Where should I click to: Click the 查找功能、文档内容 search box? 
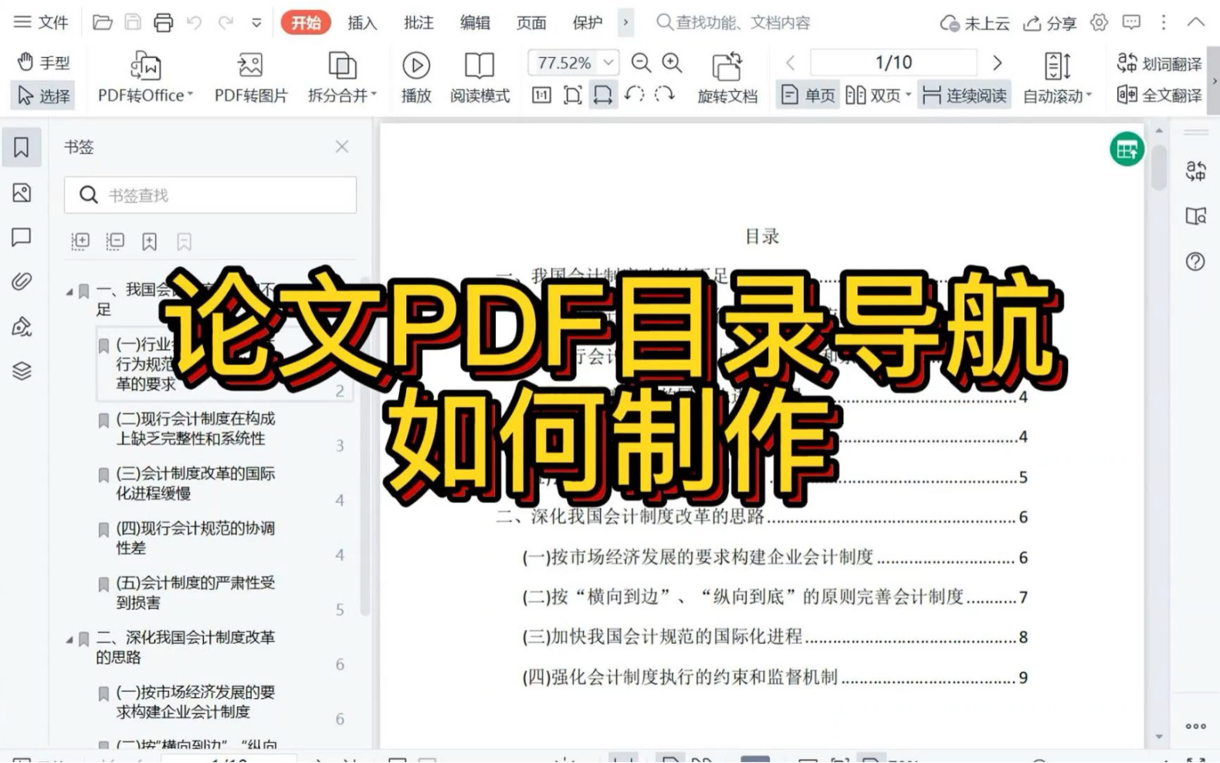(734, 22)
